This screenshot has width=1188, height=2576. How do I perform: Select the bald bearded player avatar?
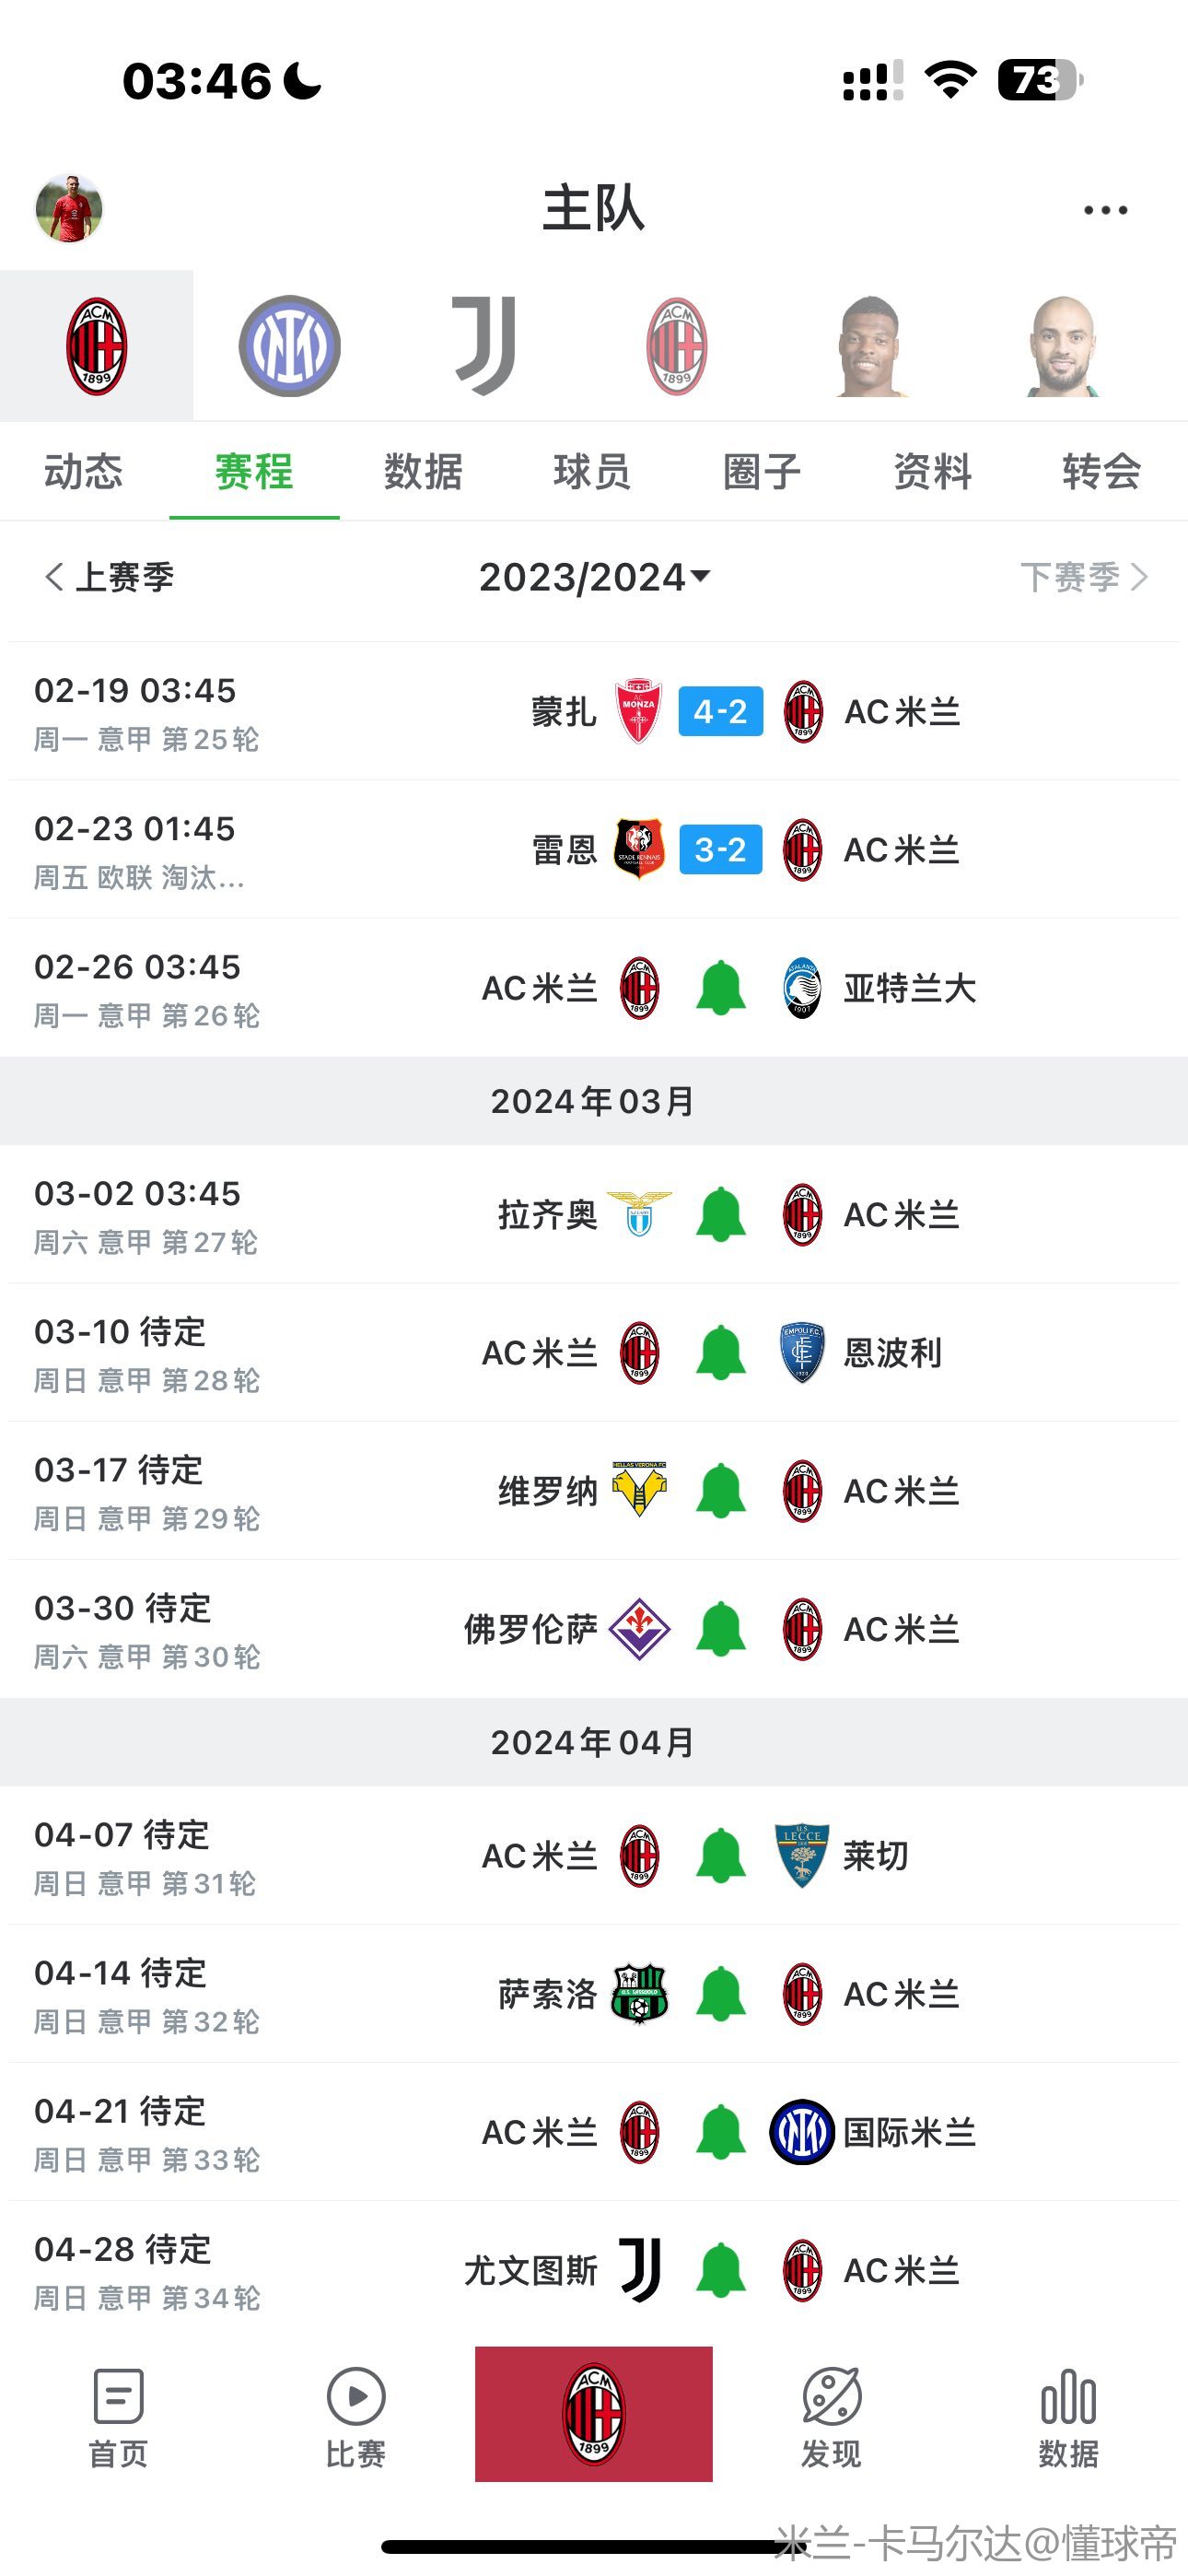tap(1063, 346)
